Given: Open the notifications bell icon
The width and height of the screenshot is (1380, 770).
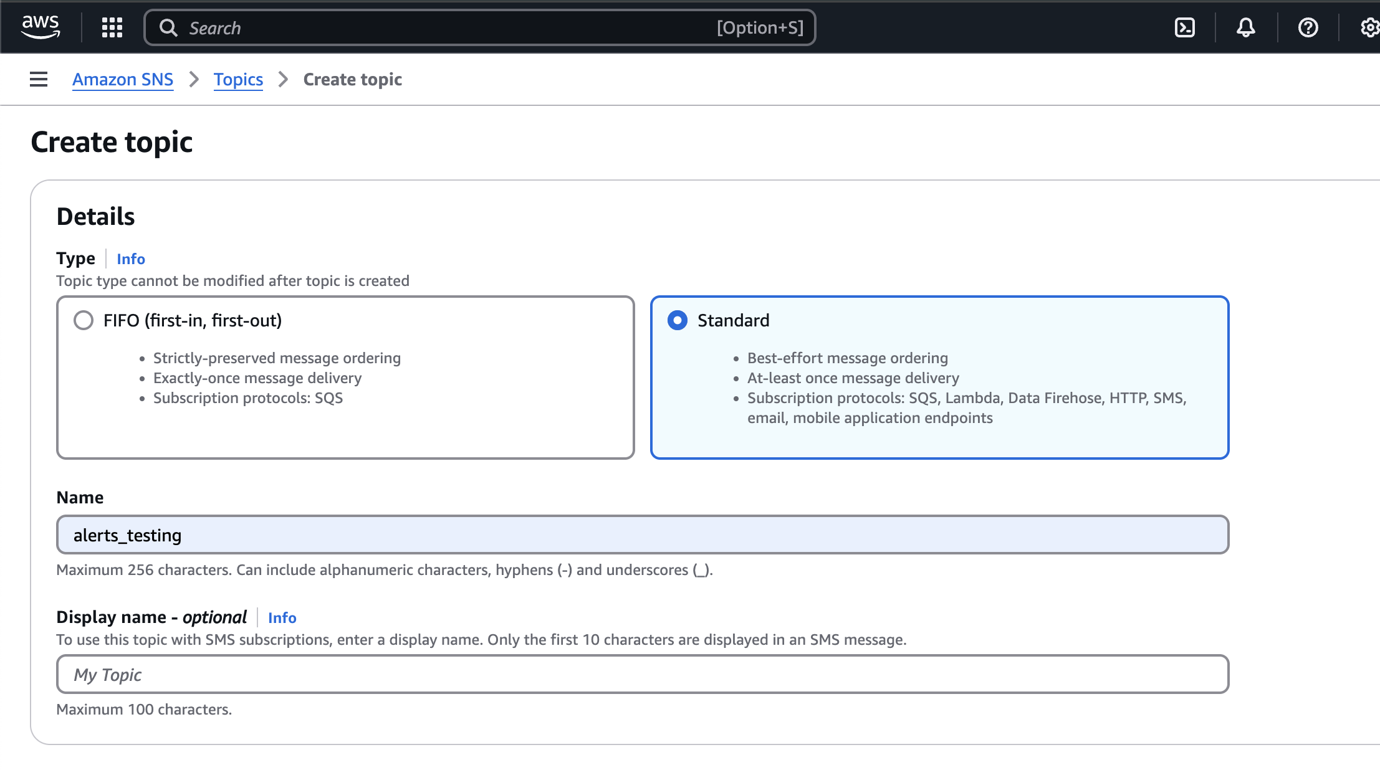Looking at the screenshot, I should [1245, 27].
